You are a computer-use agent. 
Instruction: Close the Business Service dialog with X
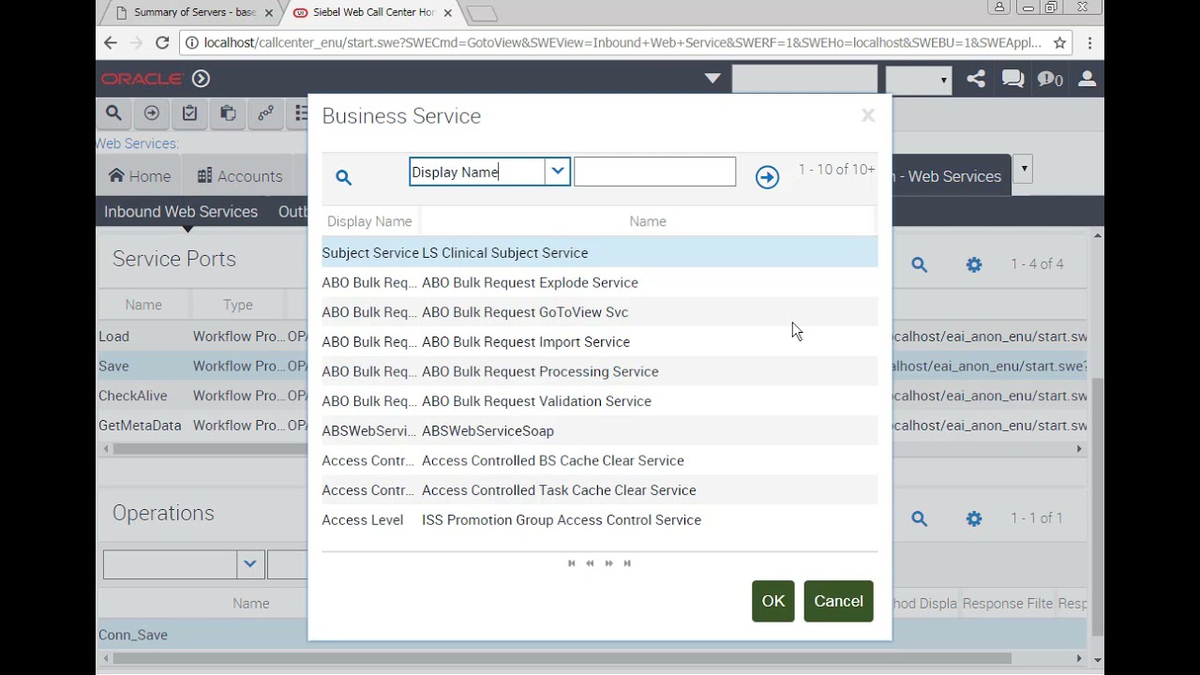868,115
